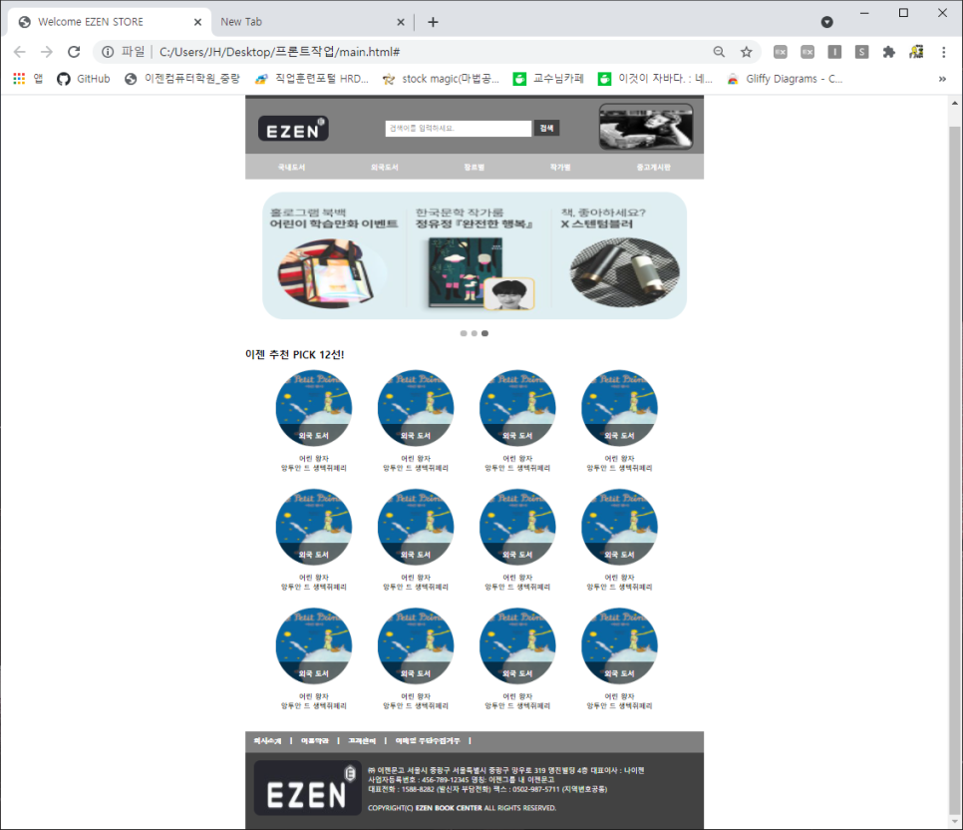Open the tab search dropdown circle button
This screenshot has width=963, height=830.
point(827,22)
